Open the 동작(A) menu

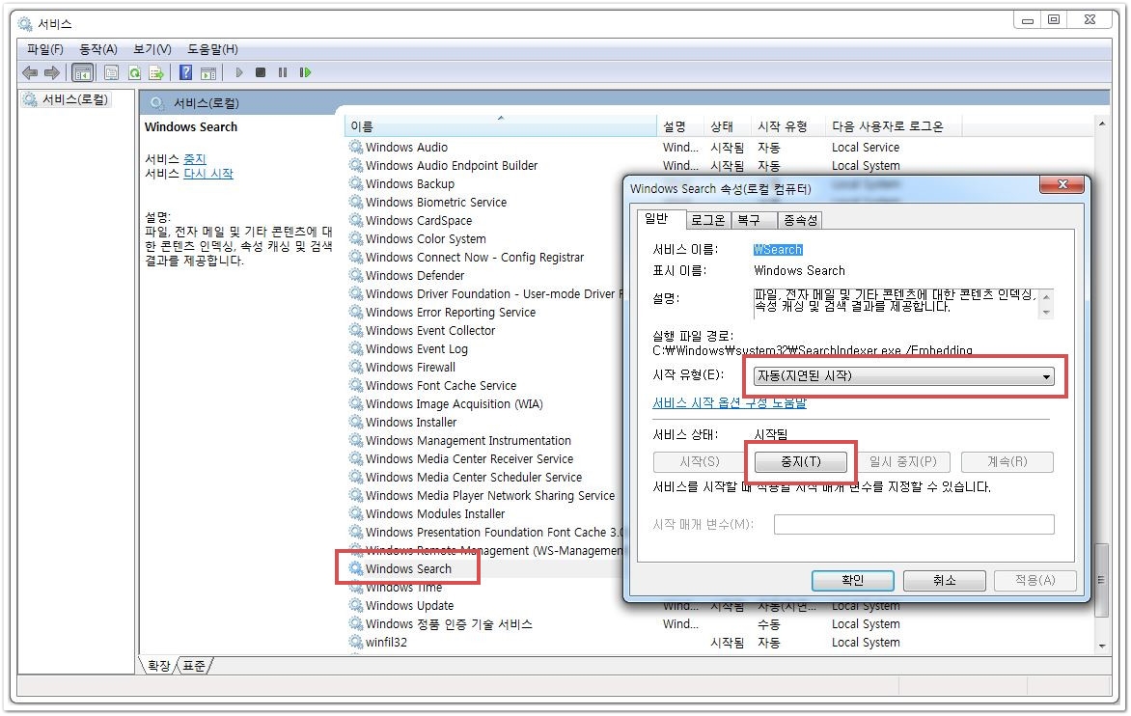tap(98, 49)
